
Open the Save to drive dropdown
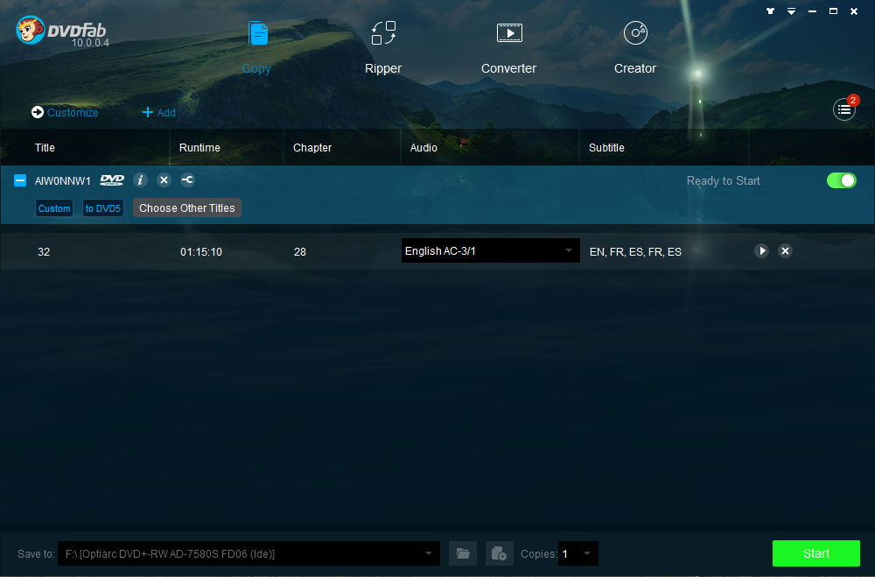coord(248,553)
